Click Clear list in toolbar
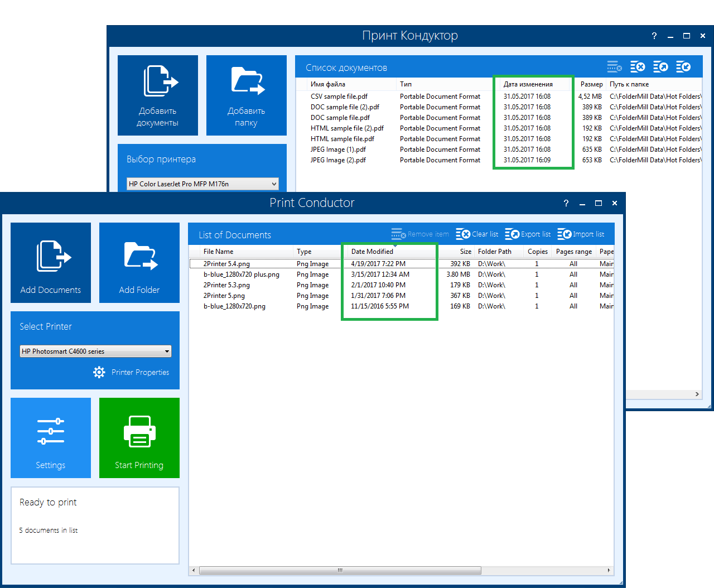The height and width of the screenshot is (588, 714). pyautogui.click(x=477, y=234)
